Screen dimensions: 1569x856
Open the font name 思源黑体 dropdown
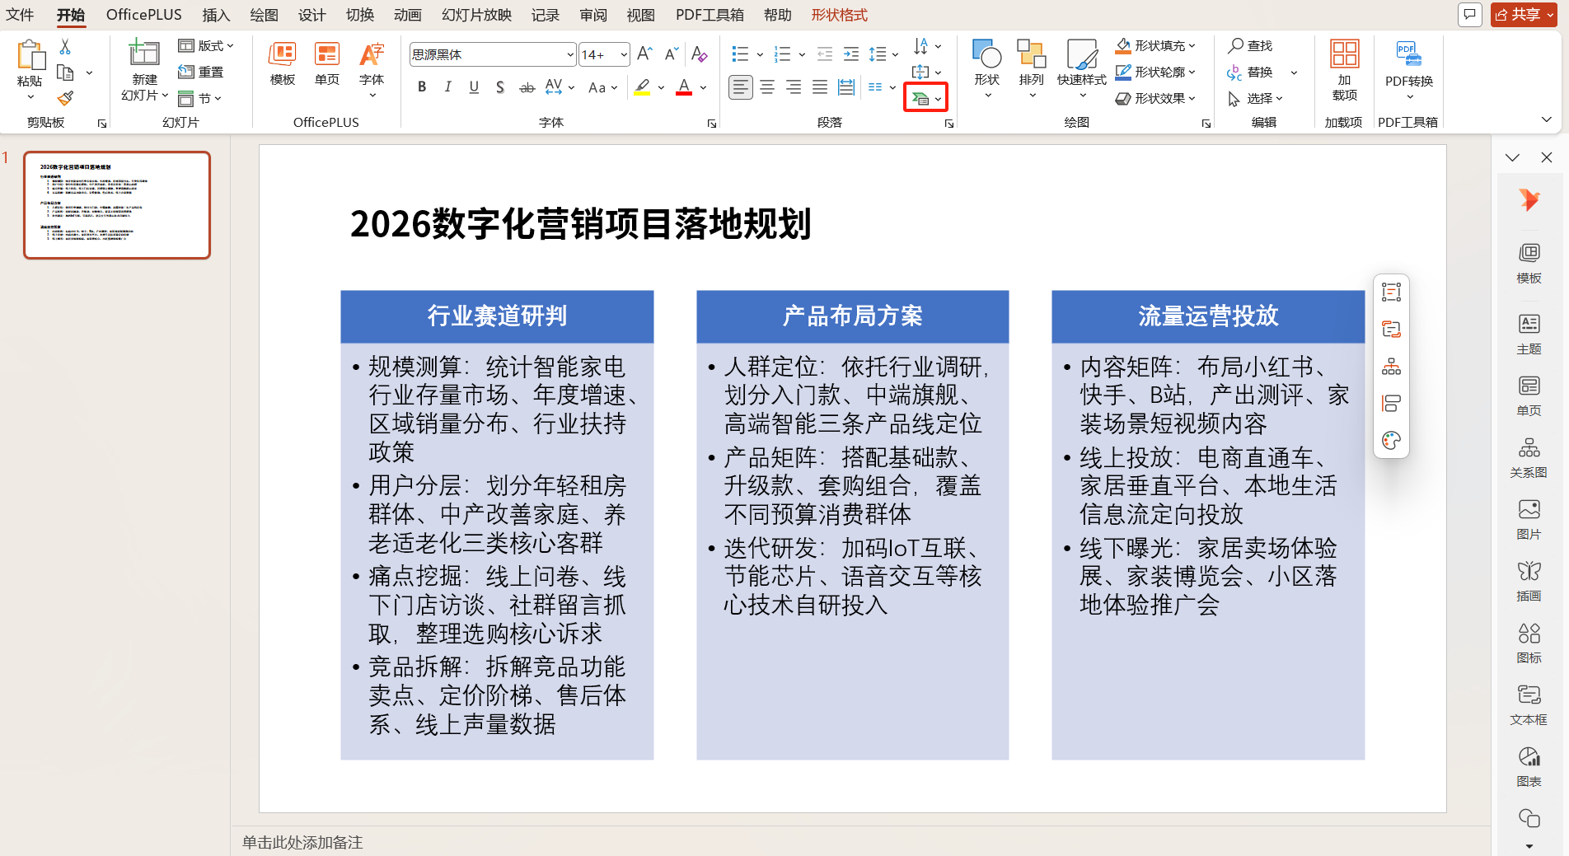click(569, 54)
